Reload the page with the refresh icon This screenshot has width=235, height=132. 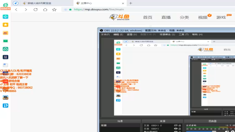point(36,10)
